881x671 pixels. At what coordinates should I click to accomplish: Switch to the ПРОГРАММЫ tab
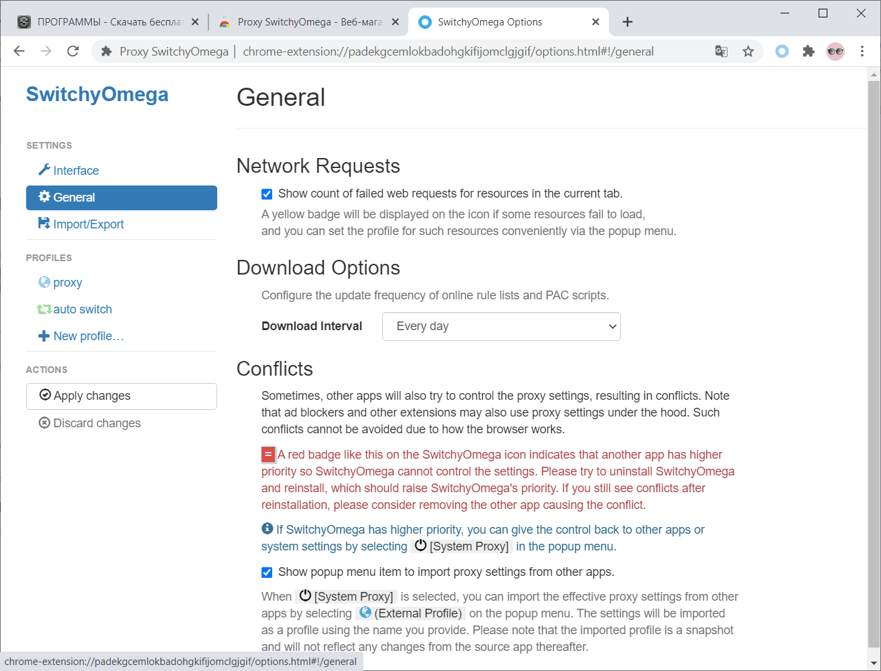[110, 22]
